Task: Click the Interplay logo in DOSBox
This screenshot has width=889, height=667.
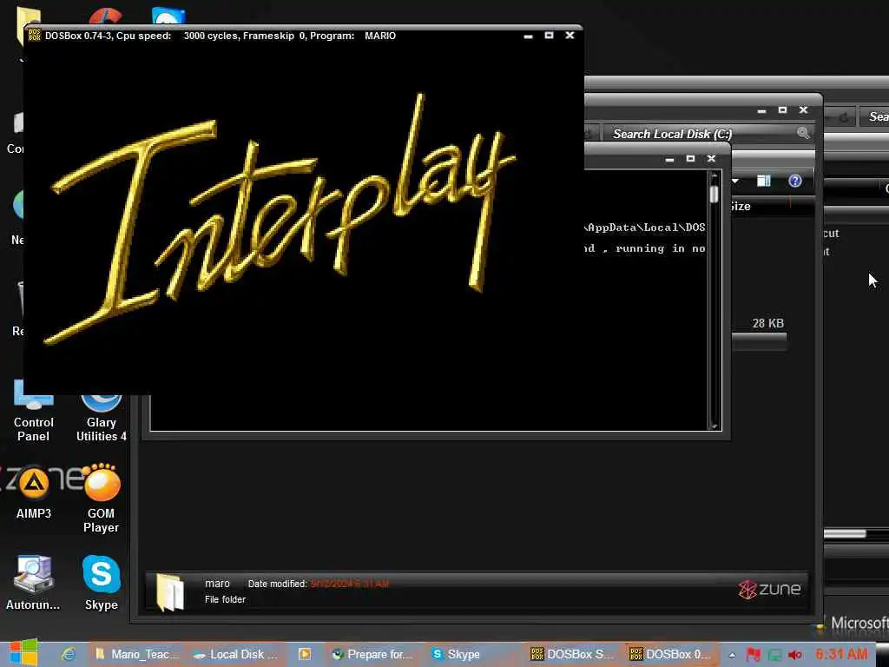Action: (280, 218)
